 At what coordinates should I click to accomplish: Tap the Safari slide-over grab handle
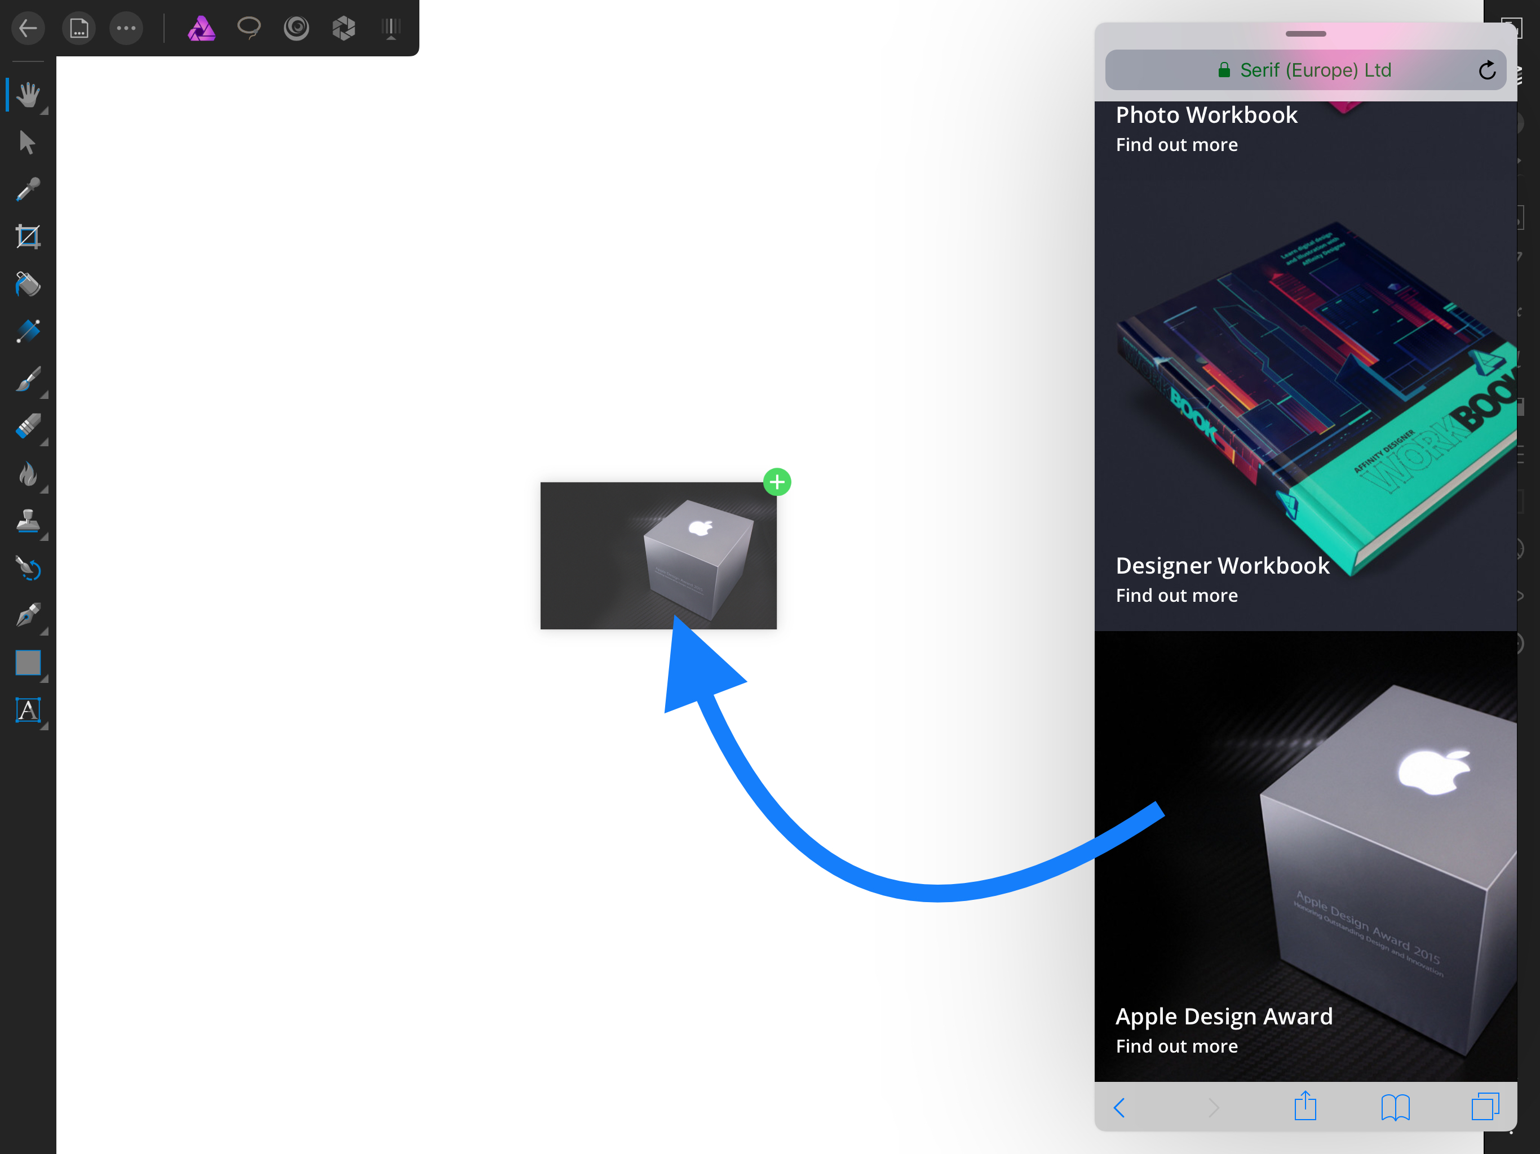pos(1306,33)
